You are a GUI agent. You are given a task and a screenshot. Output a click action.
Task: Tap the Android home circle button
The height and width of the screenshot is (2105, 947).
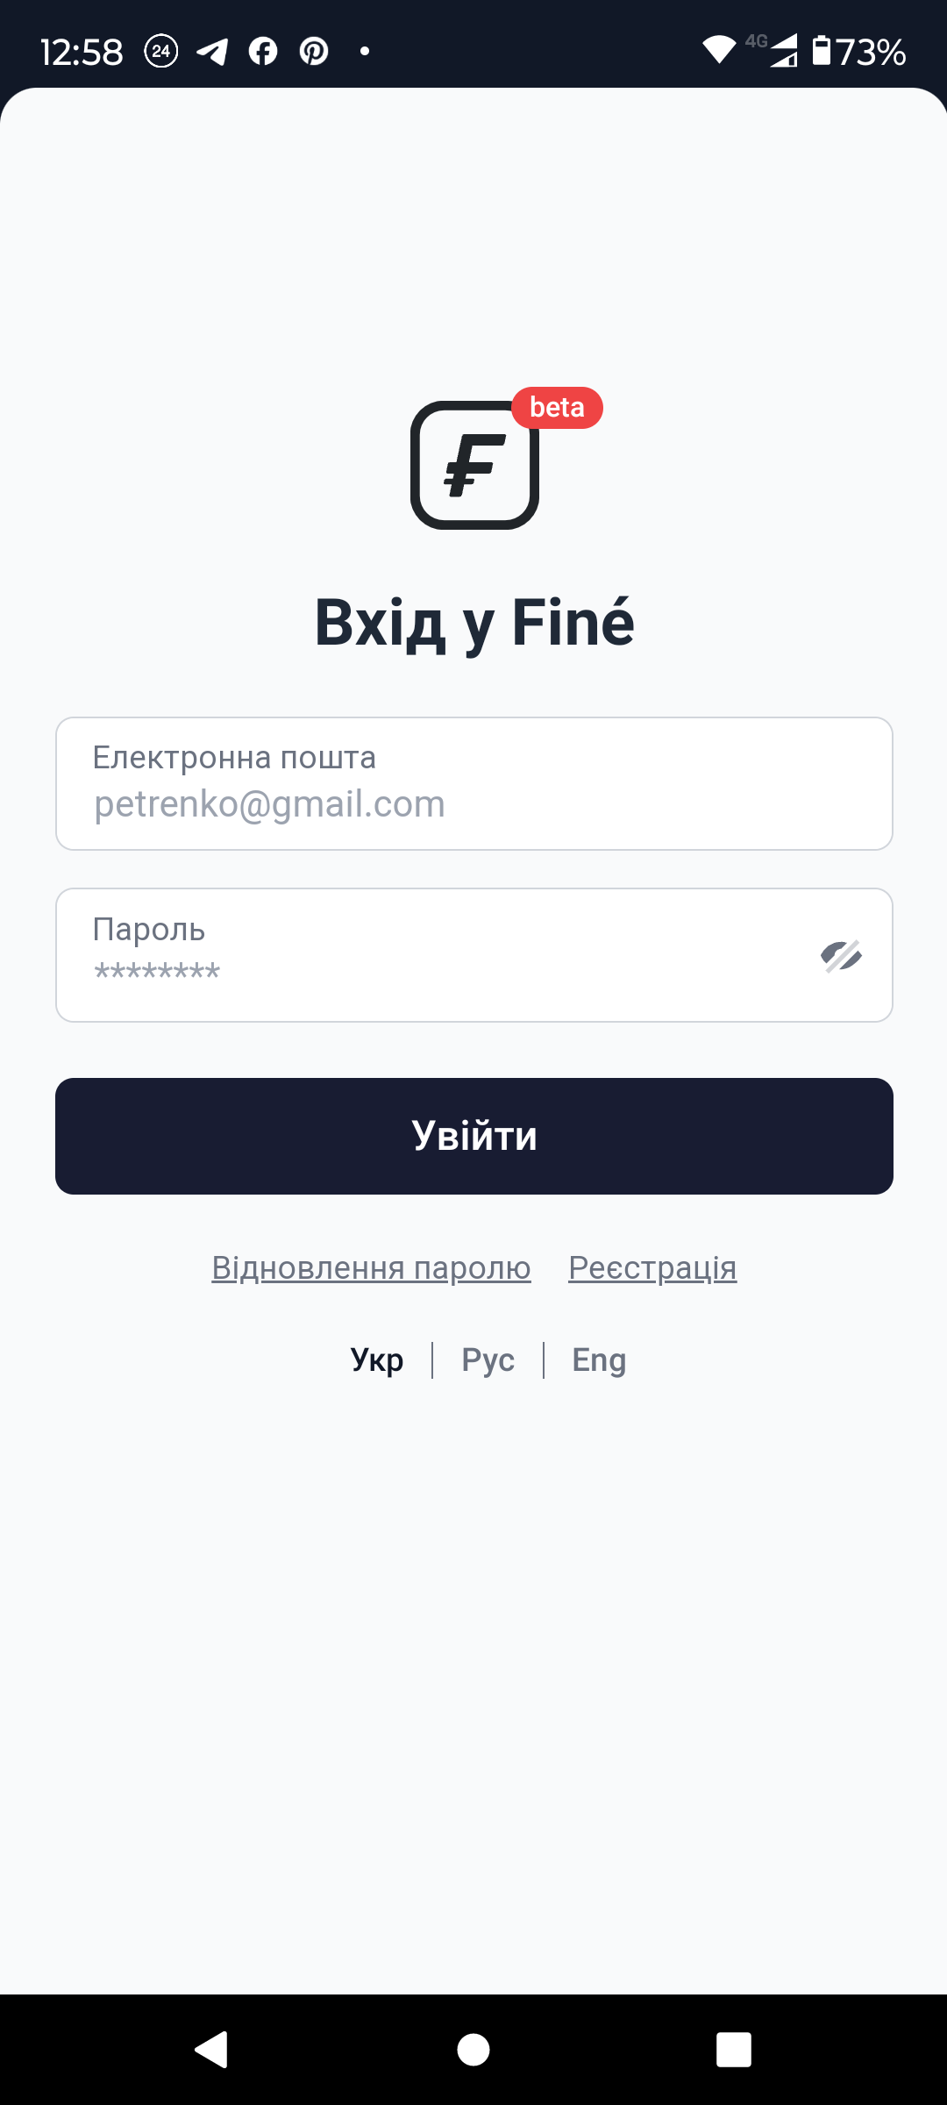coord(473,2050)
